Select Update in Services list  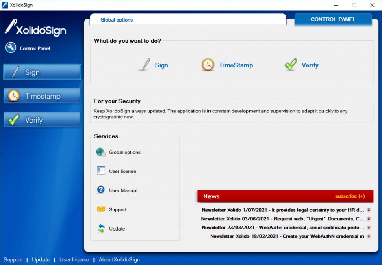point(117,229)
